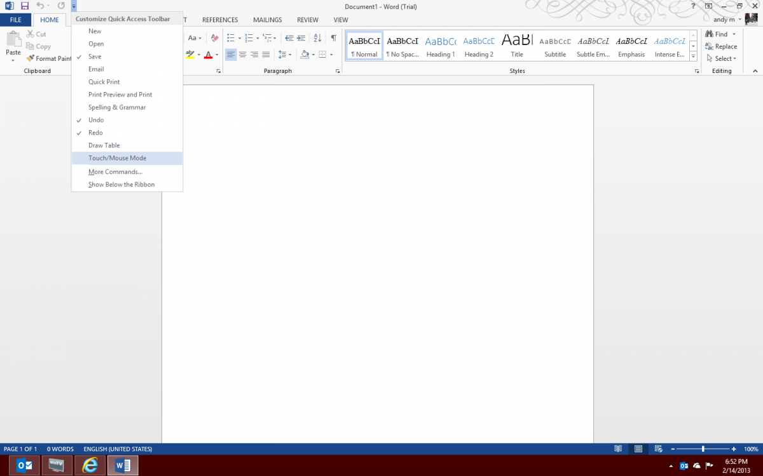Open the Shading color dropdown arrow

[x=313, y=55]
